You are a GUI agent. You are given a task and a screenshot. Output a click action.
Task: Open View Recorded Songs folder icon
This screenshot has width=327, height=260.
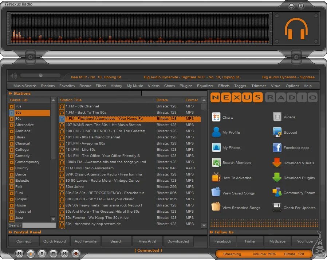pos(216,206)
